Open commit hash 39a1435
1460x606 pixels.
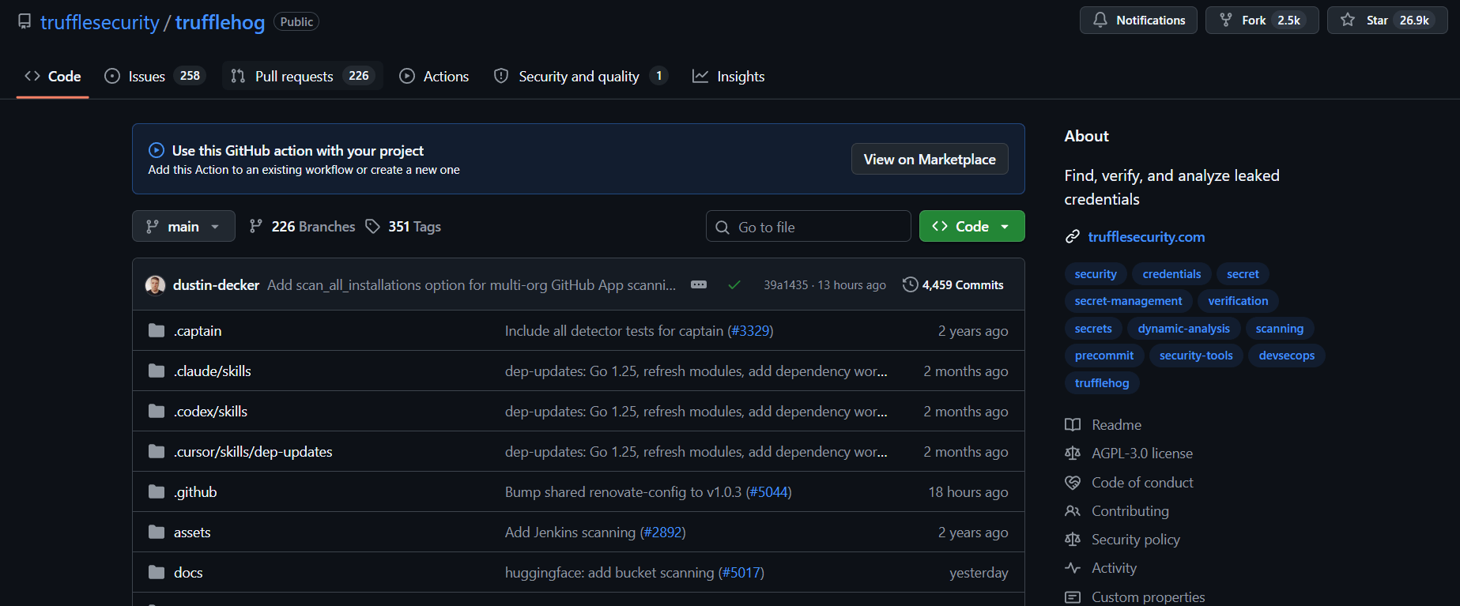(x=786, y=285)
